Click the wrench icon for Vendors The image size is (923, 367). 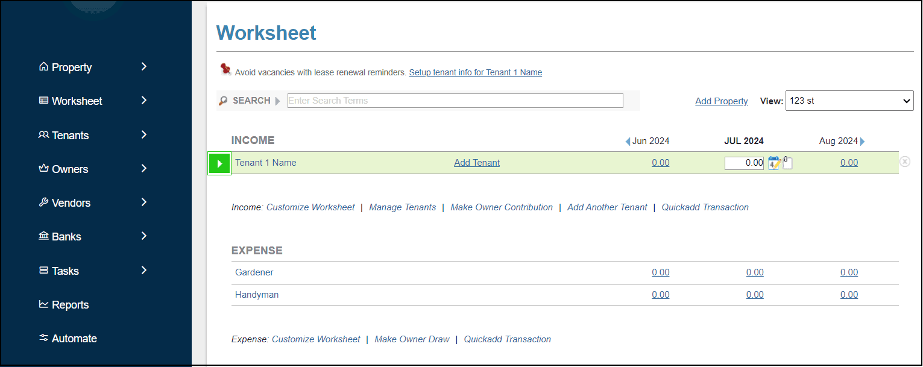pyautogui.click(x=43, y=202)
